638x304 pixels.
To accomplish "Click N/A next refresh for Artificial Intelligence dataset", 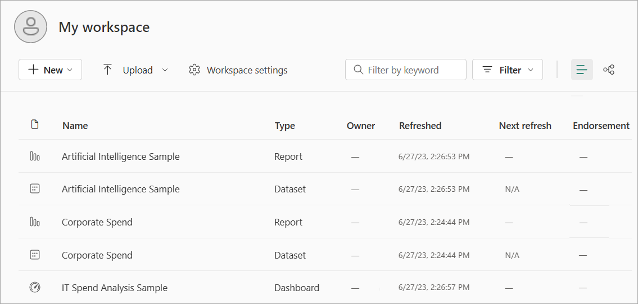I will click(x=512, y=190).
